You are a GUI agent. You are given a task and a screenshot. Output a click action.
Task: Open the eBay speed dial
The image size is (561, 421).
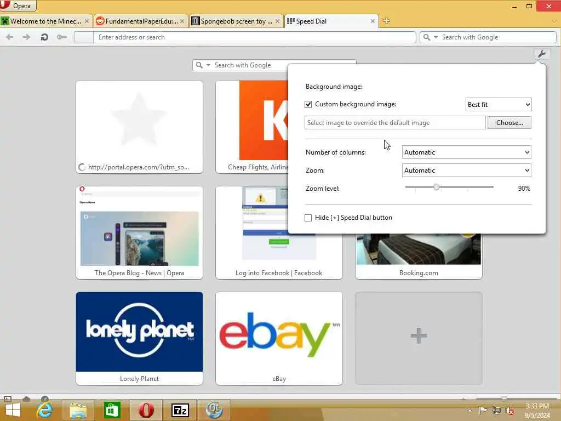coord(279,338)
